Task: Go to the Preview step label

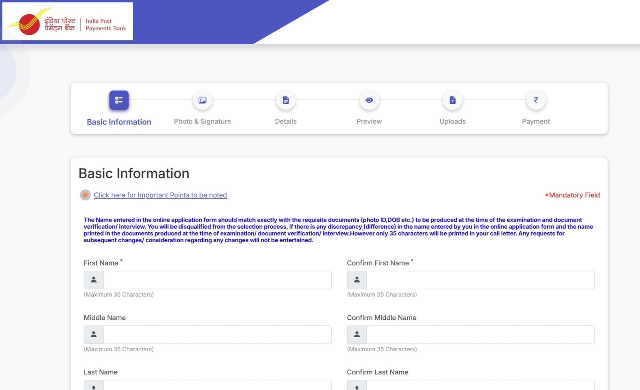Action: [369, 121]
